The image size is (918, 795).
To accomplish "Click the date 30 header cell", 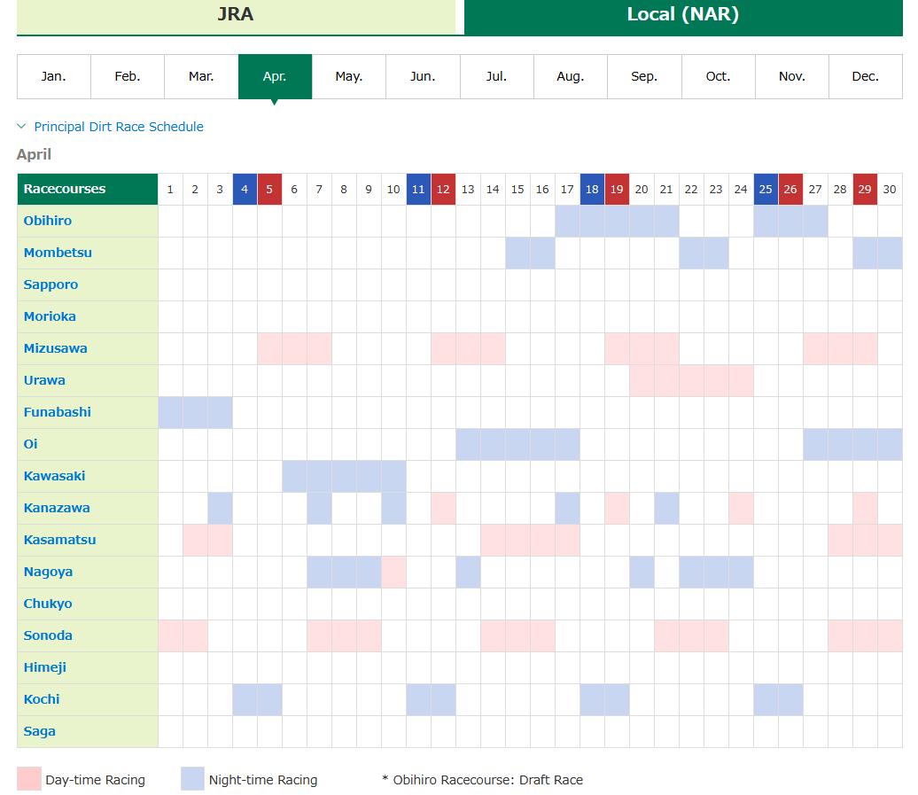I will 890,189.
